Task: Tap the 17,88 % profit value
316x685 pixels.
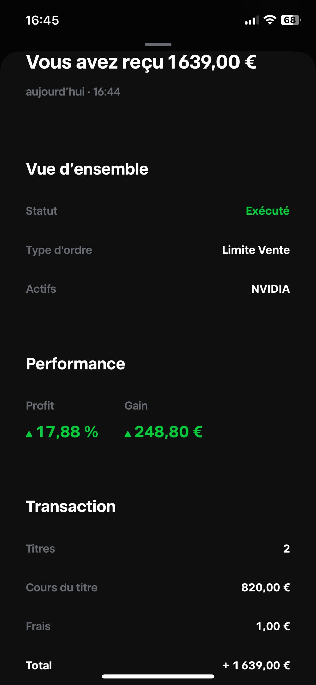Action: (67, 432)
